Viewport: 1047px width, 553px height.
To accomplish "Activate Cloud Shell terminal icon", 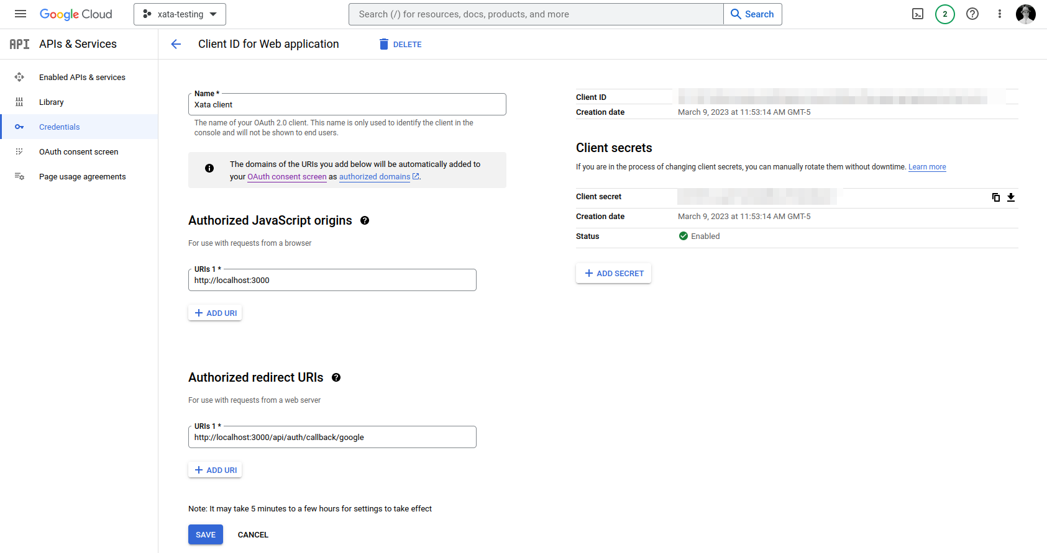I will pyautogui.click(x=918, y=14).
